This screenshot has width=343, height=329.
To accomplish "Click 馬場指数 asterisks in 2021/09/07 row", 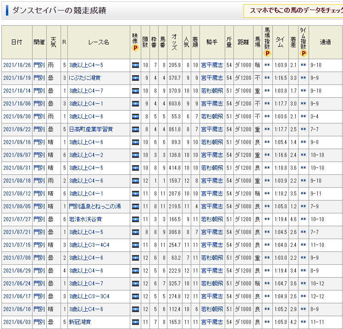I will 267,155.
